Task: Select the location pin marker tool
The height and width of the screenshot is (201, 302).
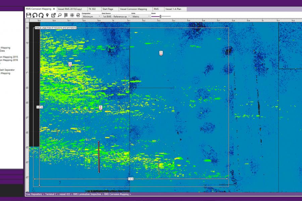Action: pos(47,15)
